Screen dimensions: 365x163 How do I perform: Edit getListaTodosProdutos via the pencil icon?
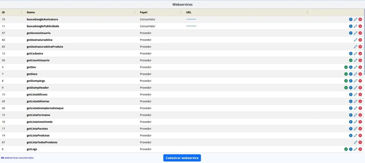(x=355, y=142)
